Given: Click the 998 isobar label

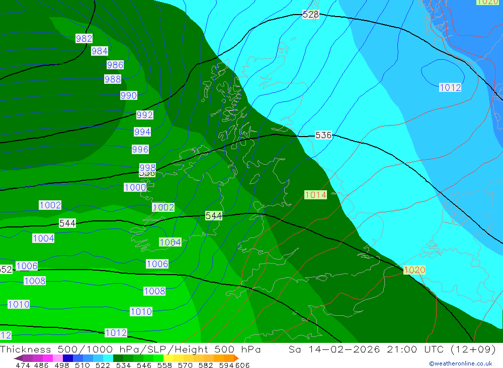Looking at the screenshot, I should point(147,168).
